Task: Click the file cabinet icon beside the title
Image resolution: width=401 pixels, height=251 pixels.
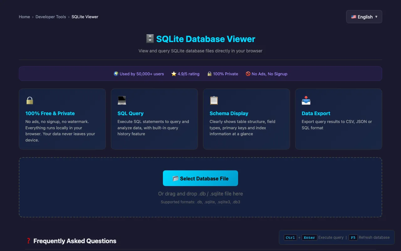Action: [x=150, y=39]
